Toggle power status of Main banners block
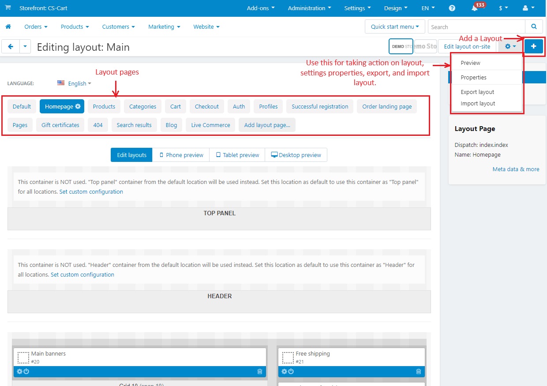 pyautogui.click(x=26, y=371)
